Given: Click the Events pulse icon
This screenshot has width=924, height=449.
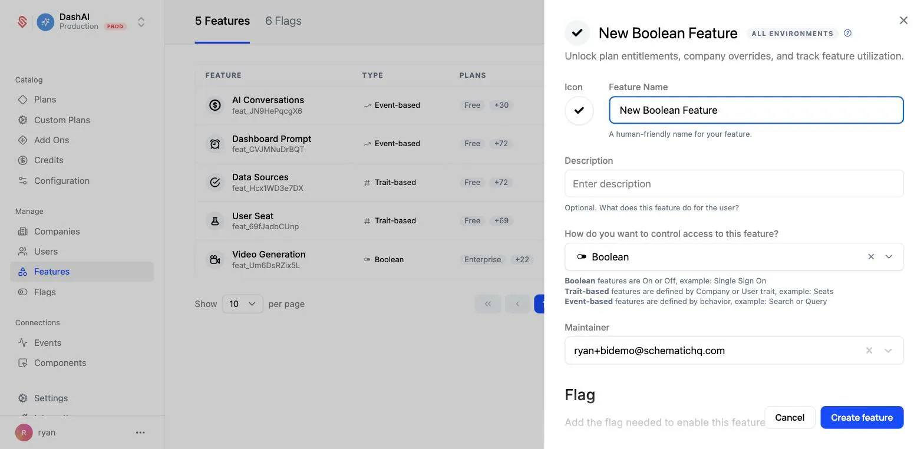Looking at the screenshot, I should click(23, 343).
